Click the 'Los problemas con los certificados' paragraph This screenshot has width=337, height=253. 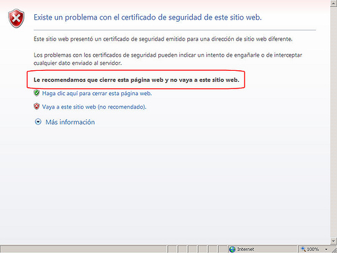coord(168,59)
